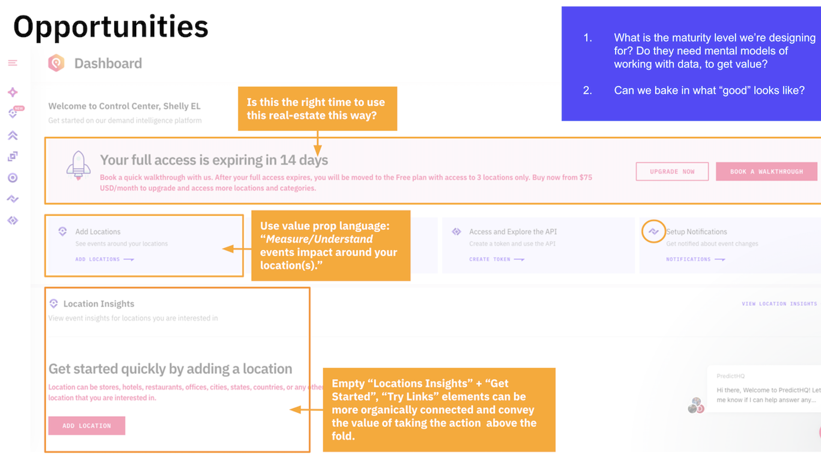Click the 'Welcome to Control Center, Shelly EL' text
This screenshot has height=462, width=821.
coord(124,106)
